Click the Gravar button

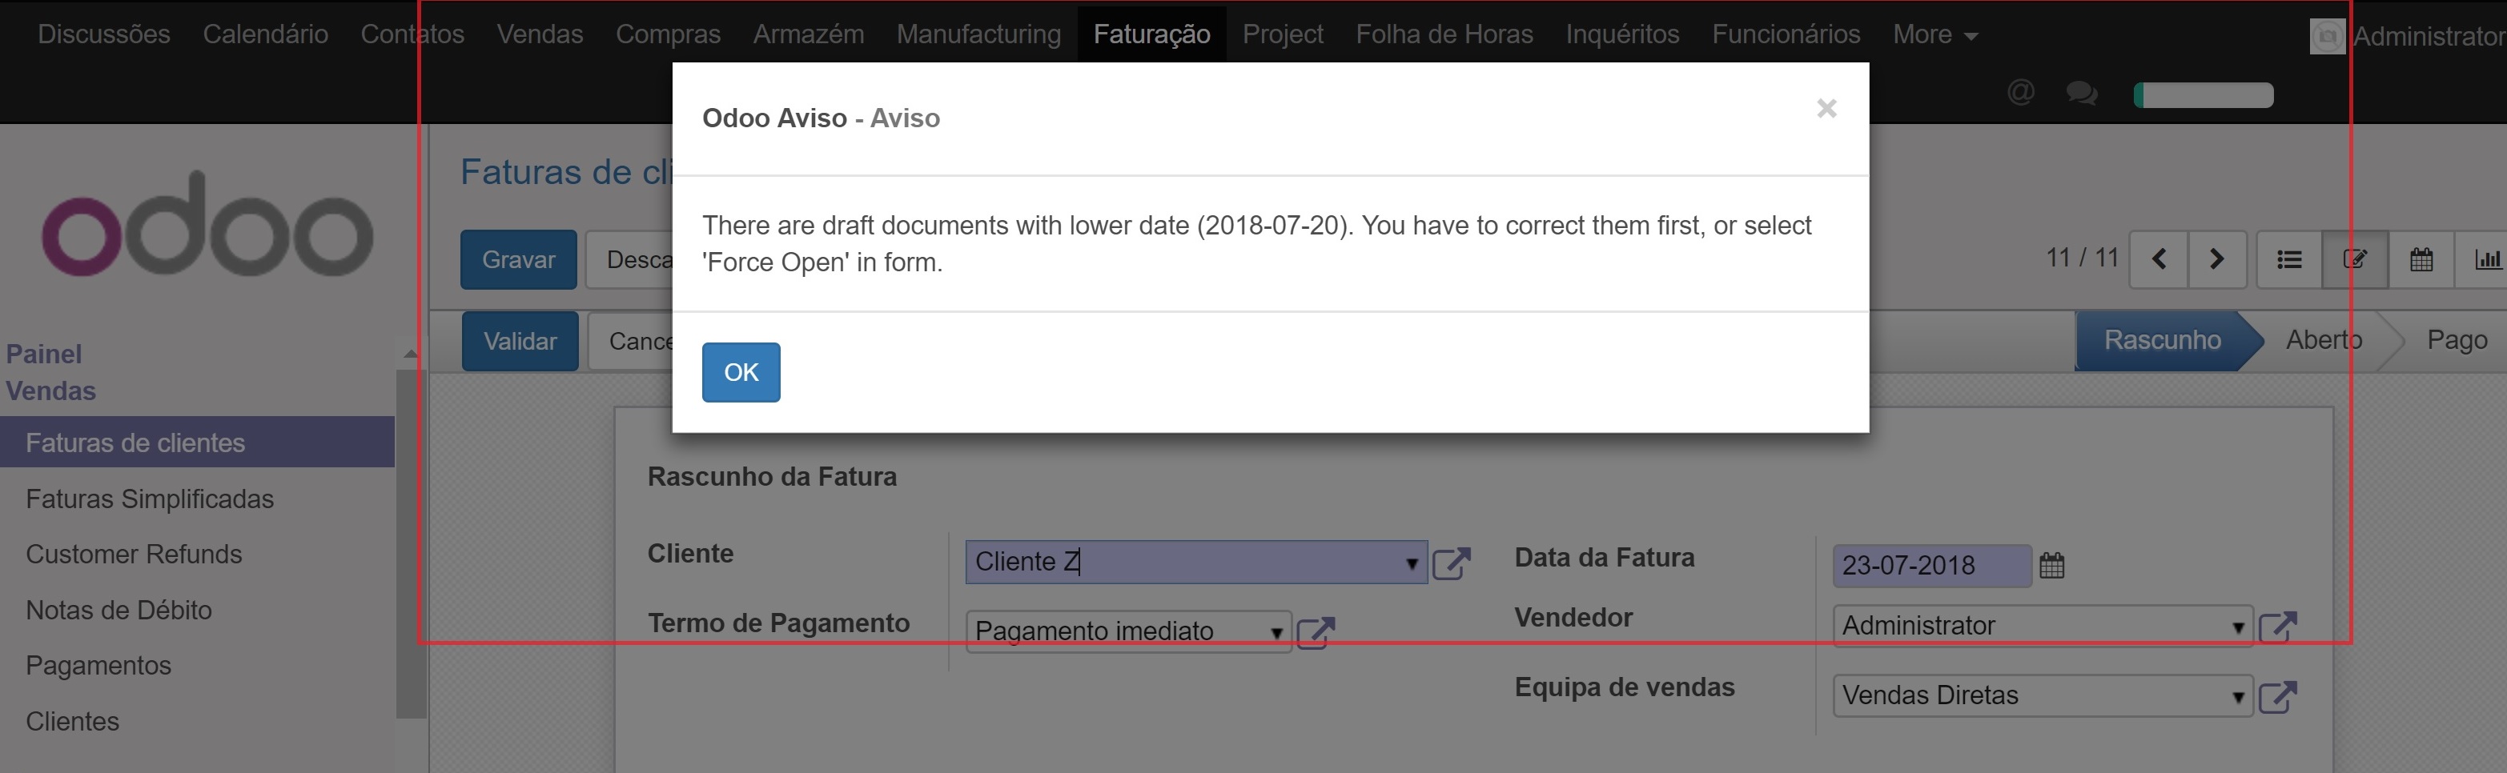click(518, 259)
